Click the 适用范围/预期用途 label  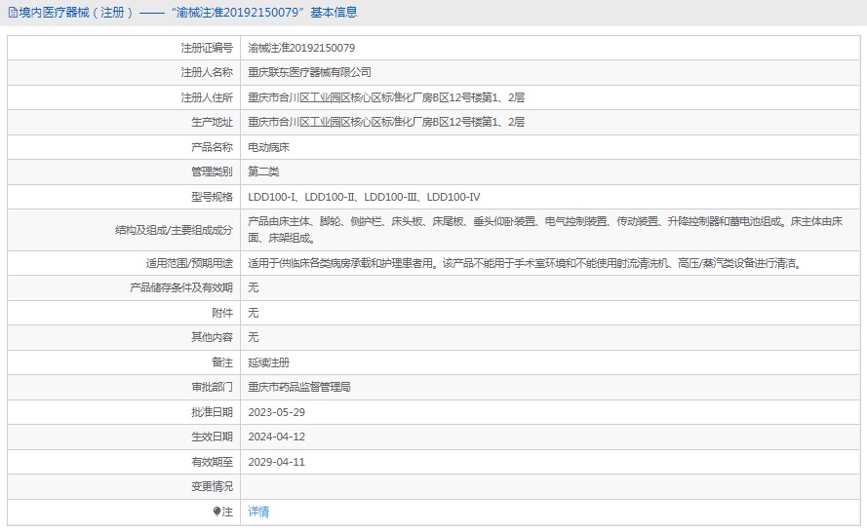pos(189,263)
